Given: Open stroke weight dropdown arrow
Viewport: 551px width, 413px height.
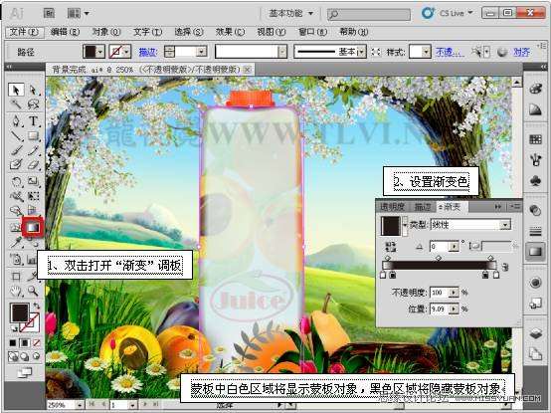Looking at the screenshot, I should pyautogui.click(x=201, y=52).
